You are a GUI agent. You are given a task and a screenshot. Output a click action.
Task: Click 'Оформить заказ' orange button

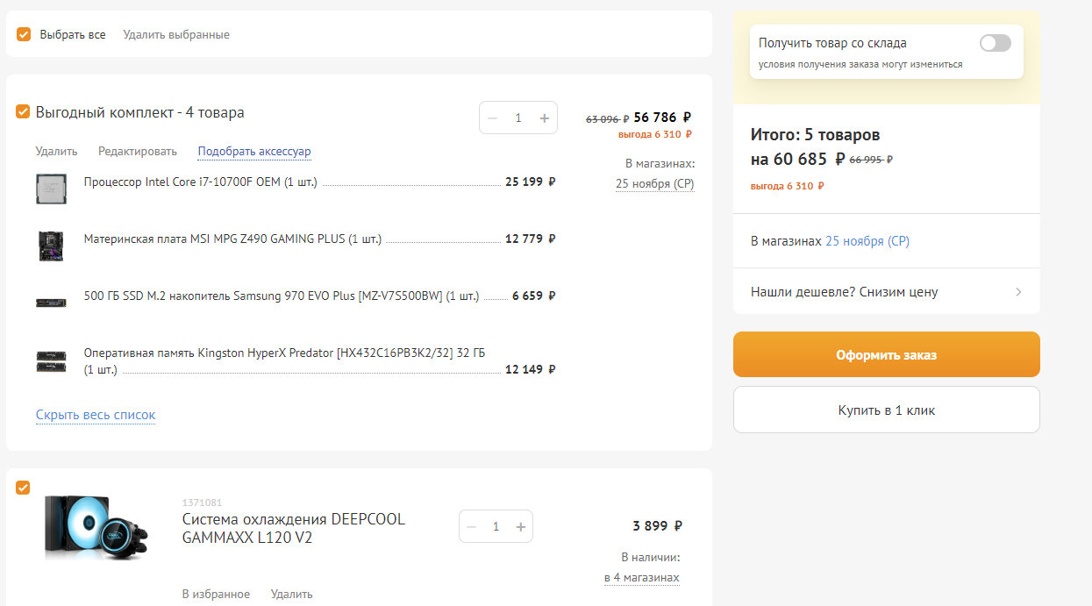click(886, 354)
